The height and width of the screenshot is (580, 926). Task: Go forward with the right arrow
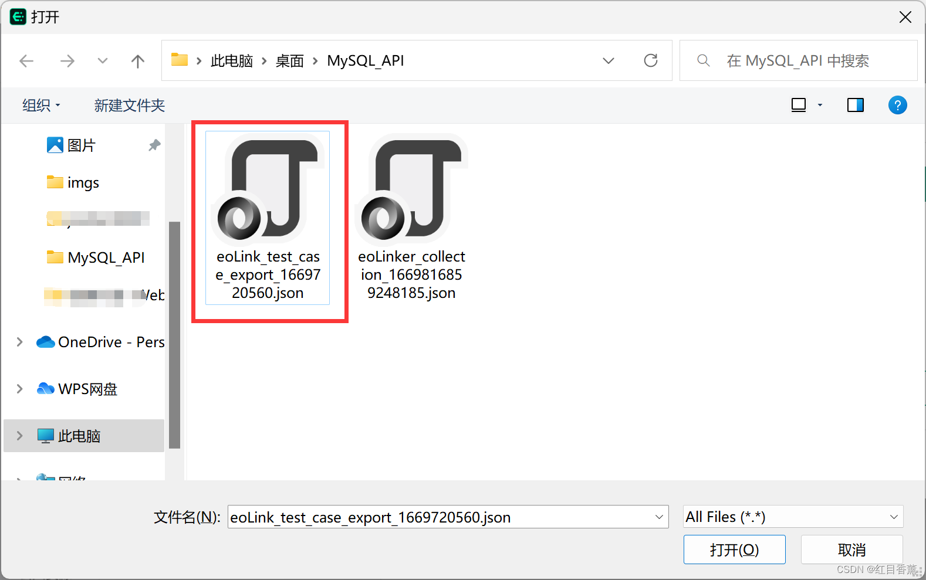[67, 61]
